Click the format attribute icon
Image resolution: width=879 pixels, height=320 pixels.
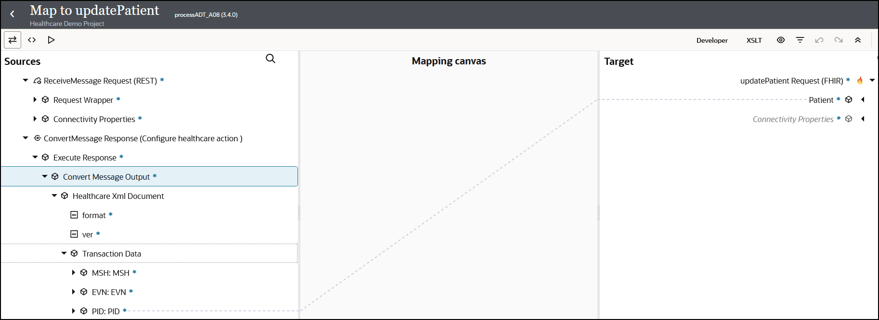74,215
